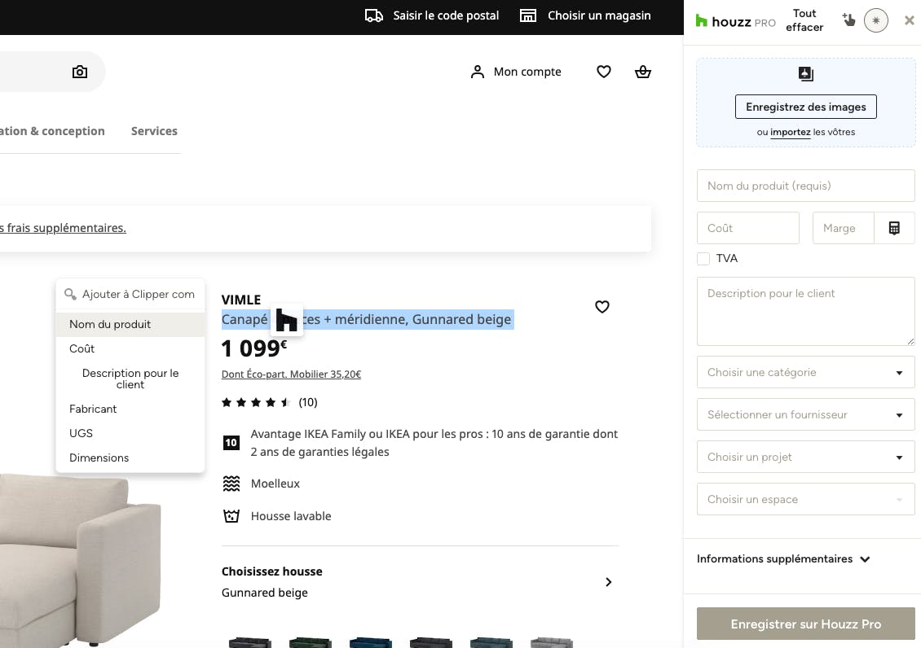Image resolution: width=921 pixels, height=648 pixels.
Task: Open the margin calculator icon
Action: 894,228
